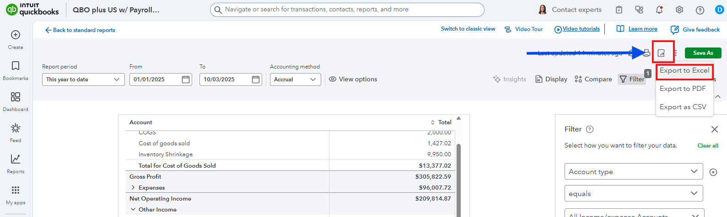Screen dimensions: 727x217
Task: Open Accounting method Accrual dropdown
Action: pos(295,79)
